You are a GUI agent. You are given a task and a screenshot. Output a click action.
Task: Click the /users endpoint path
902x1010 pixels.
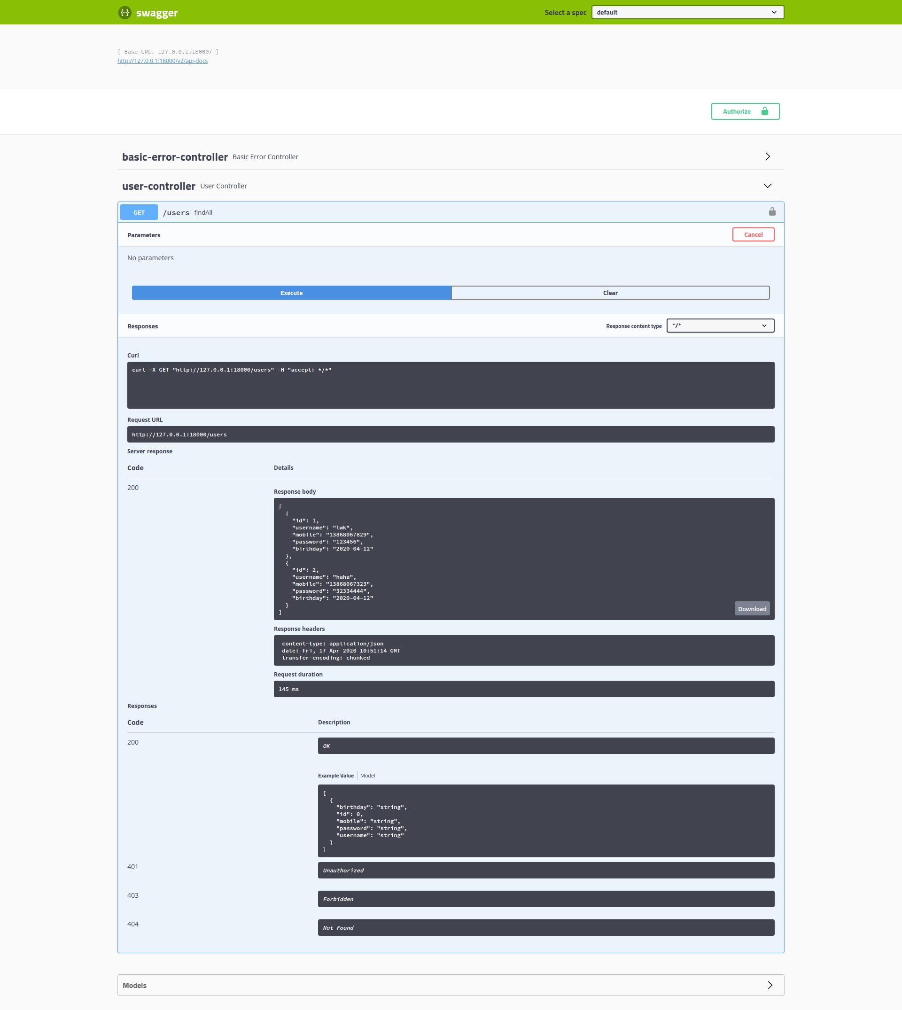pos(176,213)
